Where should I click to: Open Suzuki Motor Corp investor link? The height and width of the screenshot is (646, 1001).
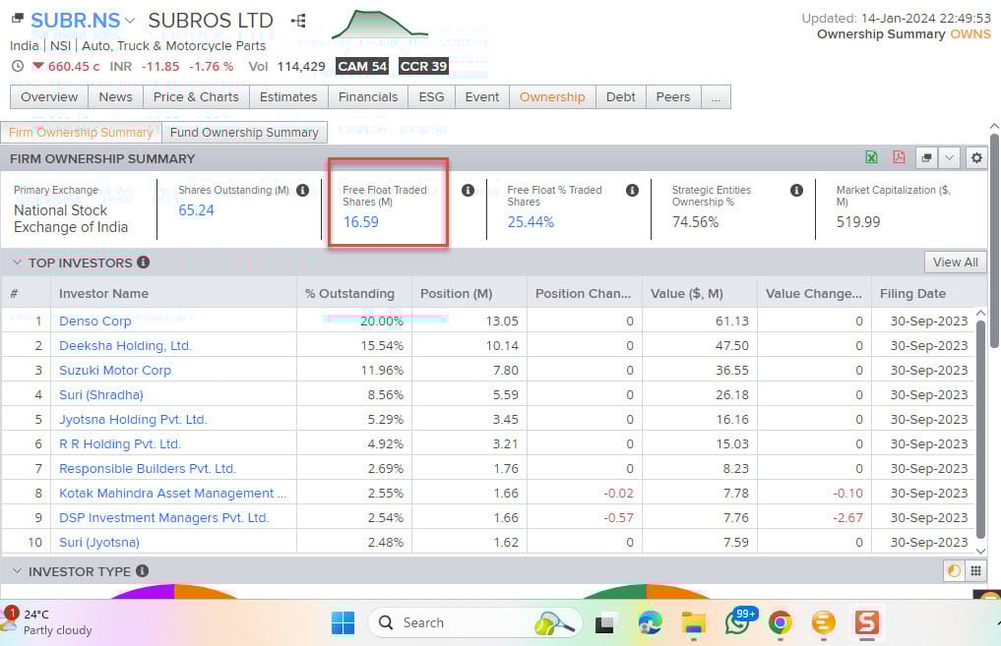click(x=115, y=370)
